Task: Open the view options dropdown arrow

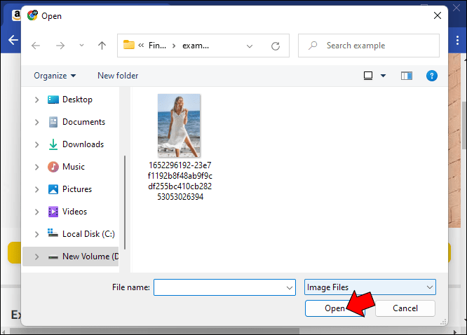Action: [383, 76]
